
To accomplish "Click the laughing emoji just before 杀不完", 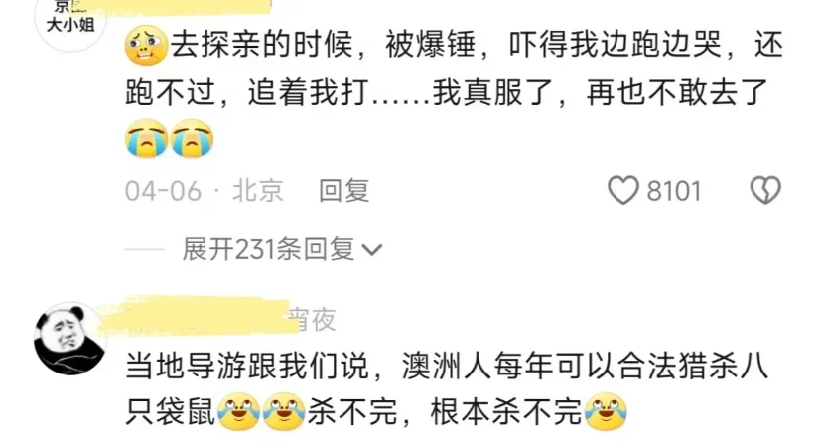I will (x=284, y=412).
